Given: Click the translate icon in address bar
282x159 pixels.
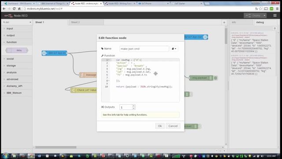Looking at the screenshot, I should (256, 9).
